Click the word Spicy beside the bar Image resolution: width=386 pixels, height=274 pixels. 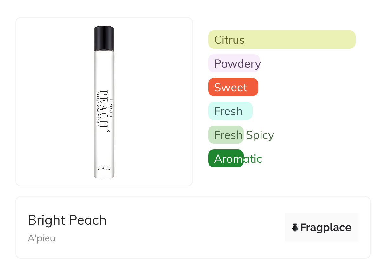(x=260, y=135)
